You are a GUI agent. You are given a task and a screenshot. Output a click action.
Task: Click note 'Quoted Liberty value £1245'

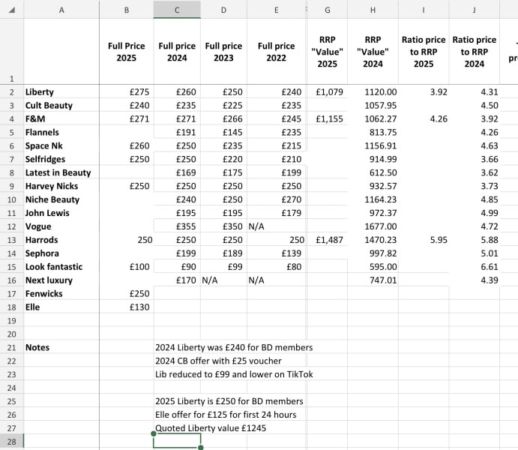click(x=211, y=428)
